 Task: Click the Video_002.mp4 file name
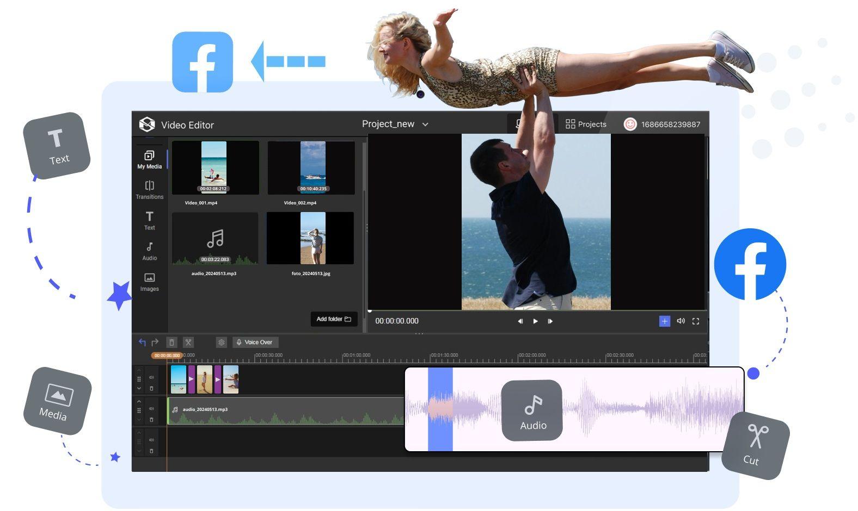pos(300,203)
